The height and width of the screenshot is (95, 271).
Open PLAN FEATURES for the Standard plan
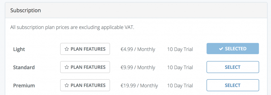point(85,67)
